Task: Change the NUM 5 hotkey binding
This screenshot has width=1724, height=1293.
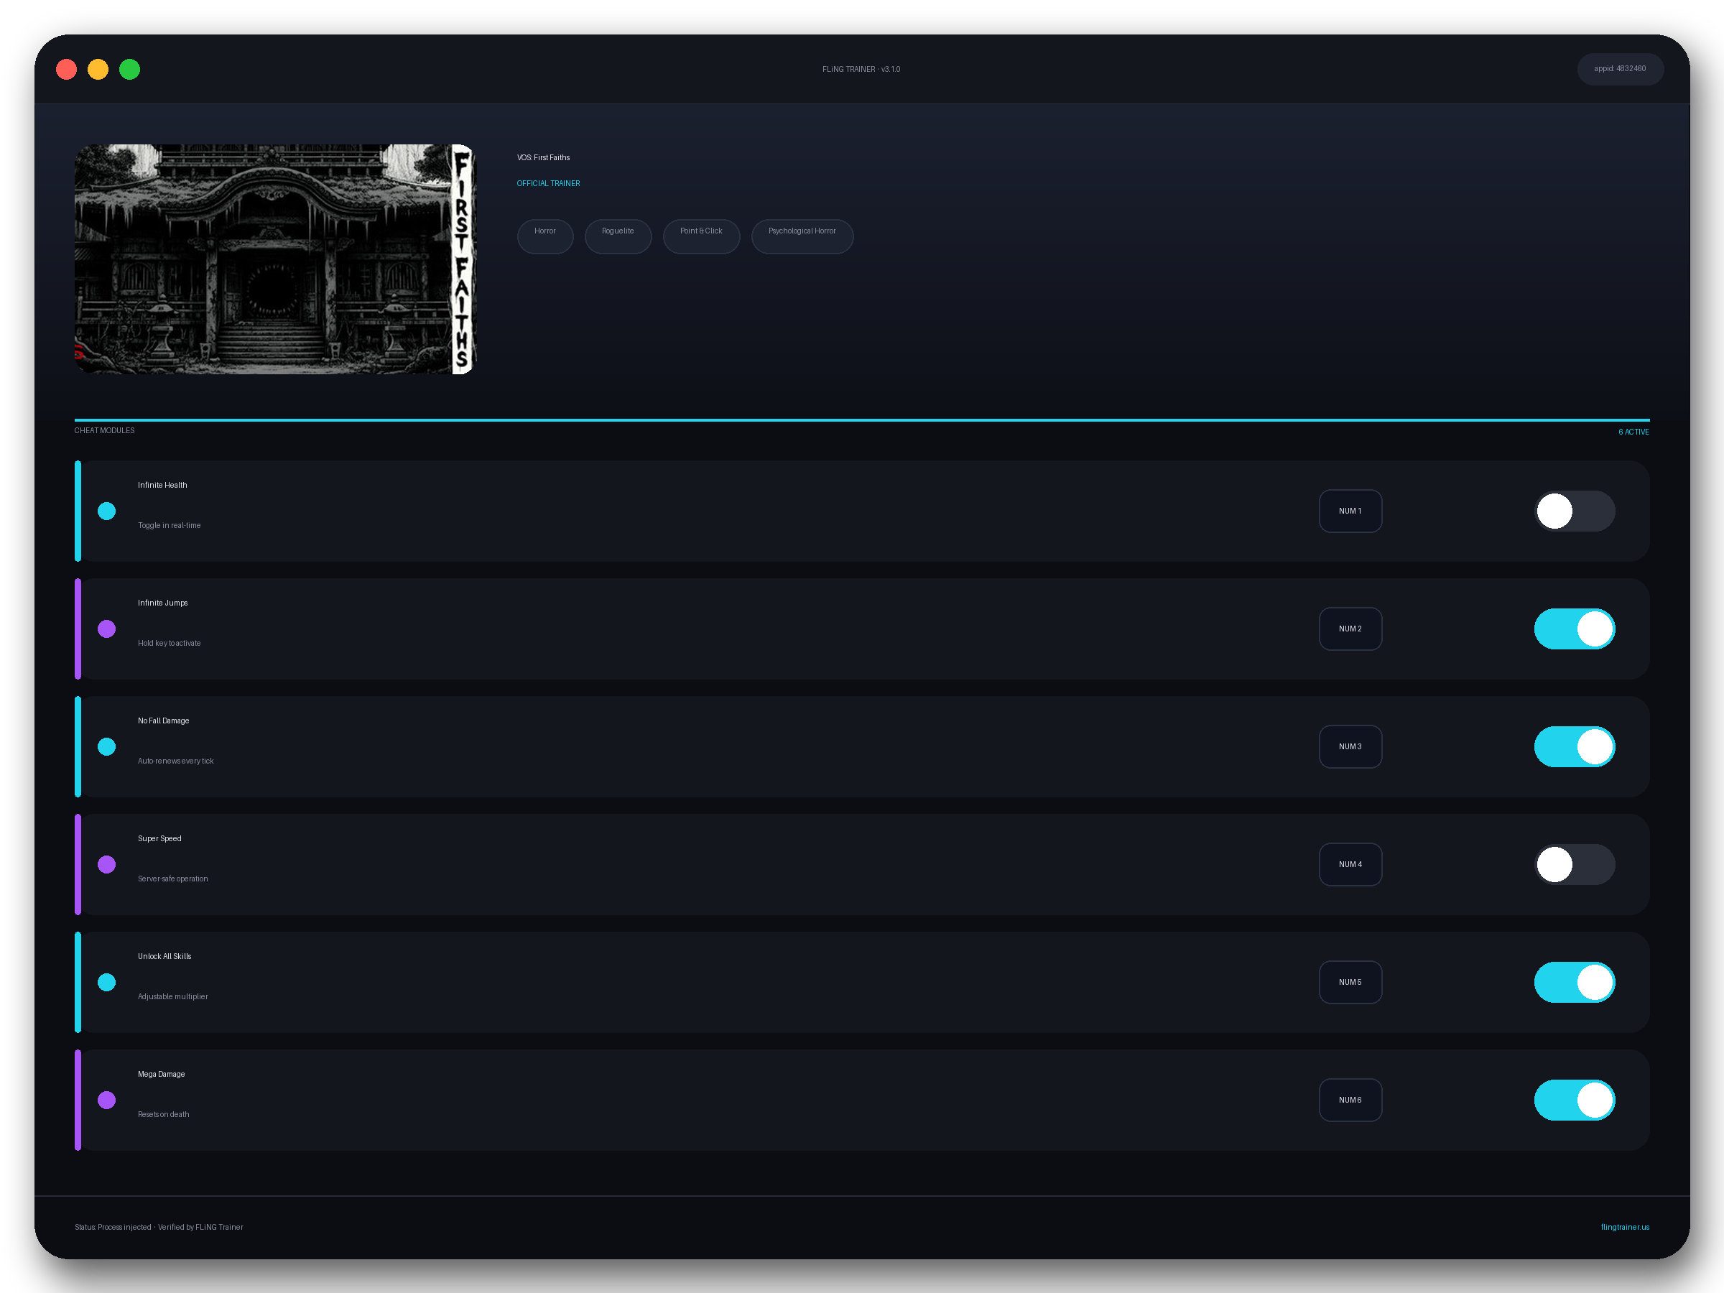Action: point(1350,982)
